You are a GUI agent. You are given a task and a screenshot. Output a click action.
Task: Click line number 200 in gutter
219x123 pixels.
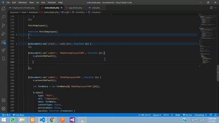tap(12, 86)
